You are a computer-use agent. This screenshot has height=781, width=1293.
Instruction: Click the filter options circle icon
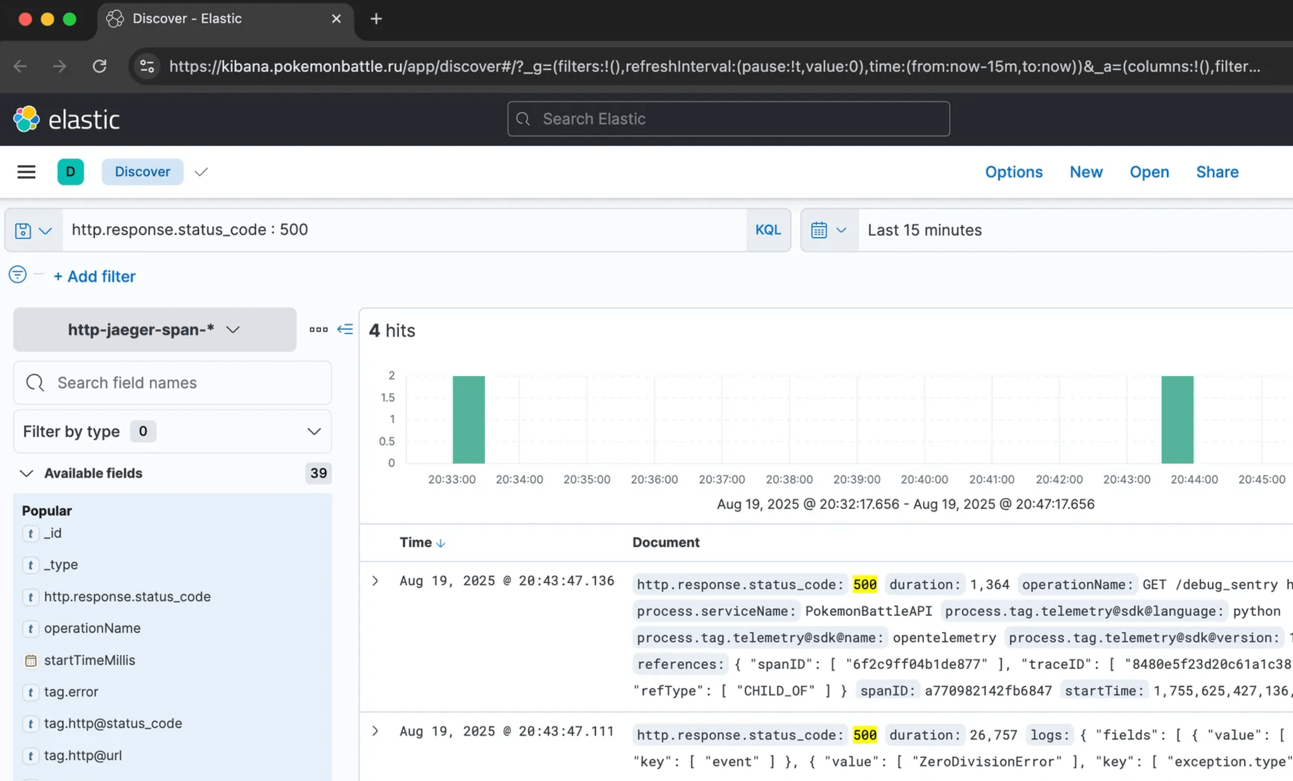[x=17, y=274]
